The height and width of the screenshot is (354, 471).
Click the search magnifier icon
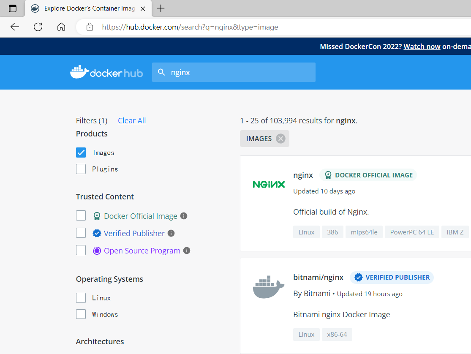pyautogui.click(x=161, y=72)
